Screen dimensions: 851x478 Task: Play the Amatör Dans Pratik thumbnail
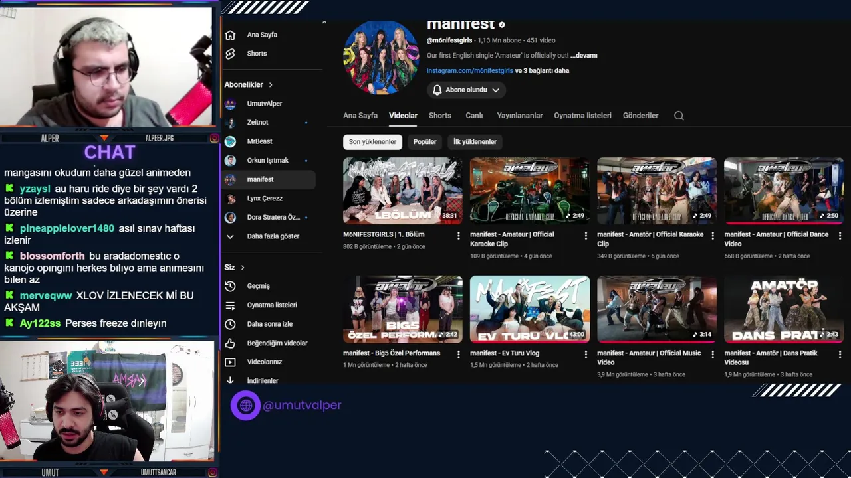pos(784,309)
